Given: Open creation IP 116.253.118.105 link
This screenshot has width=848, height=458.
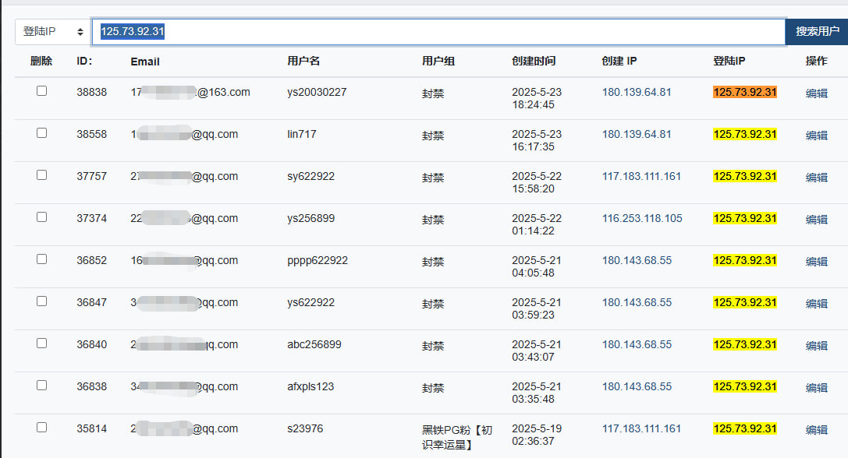Looking at the screenshot, I should 642,218.
